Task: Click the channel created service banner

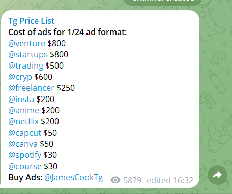Action: tap(163, 2)
